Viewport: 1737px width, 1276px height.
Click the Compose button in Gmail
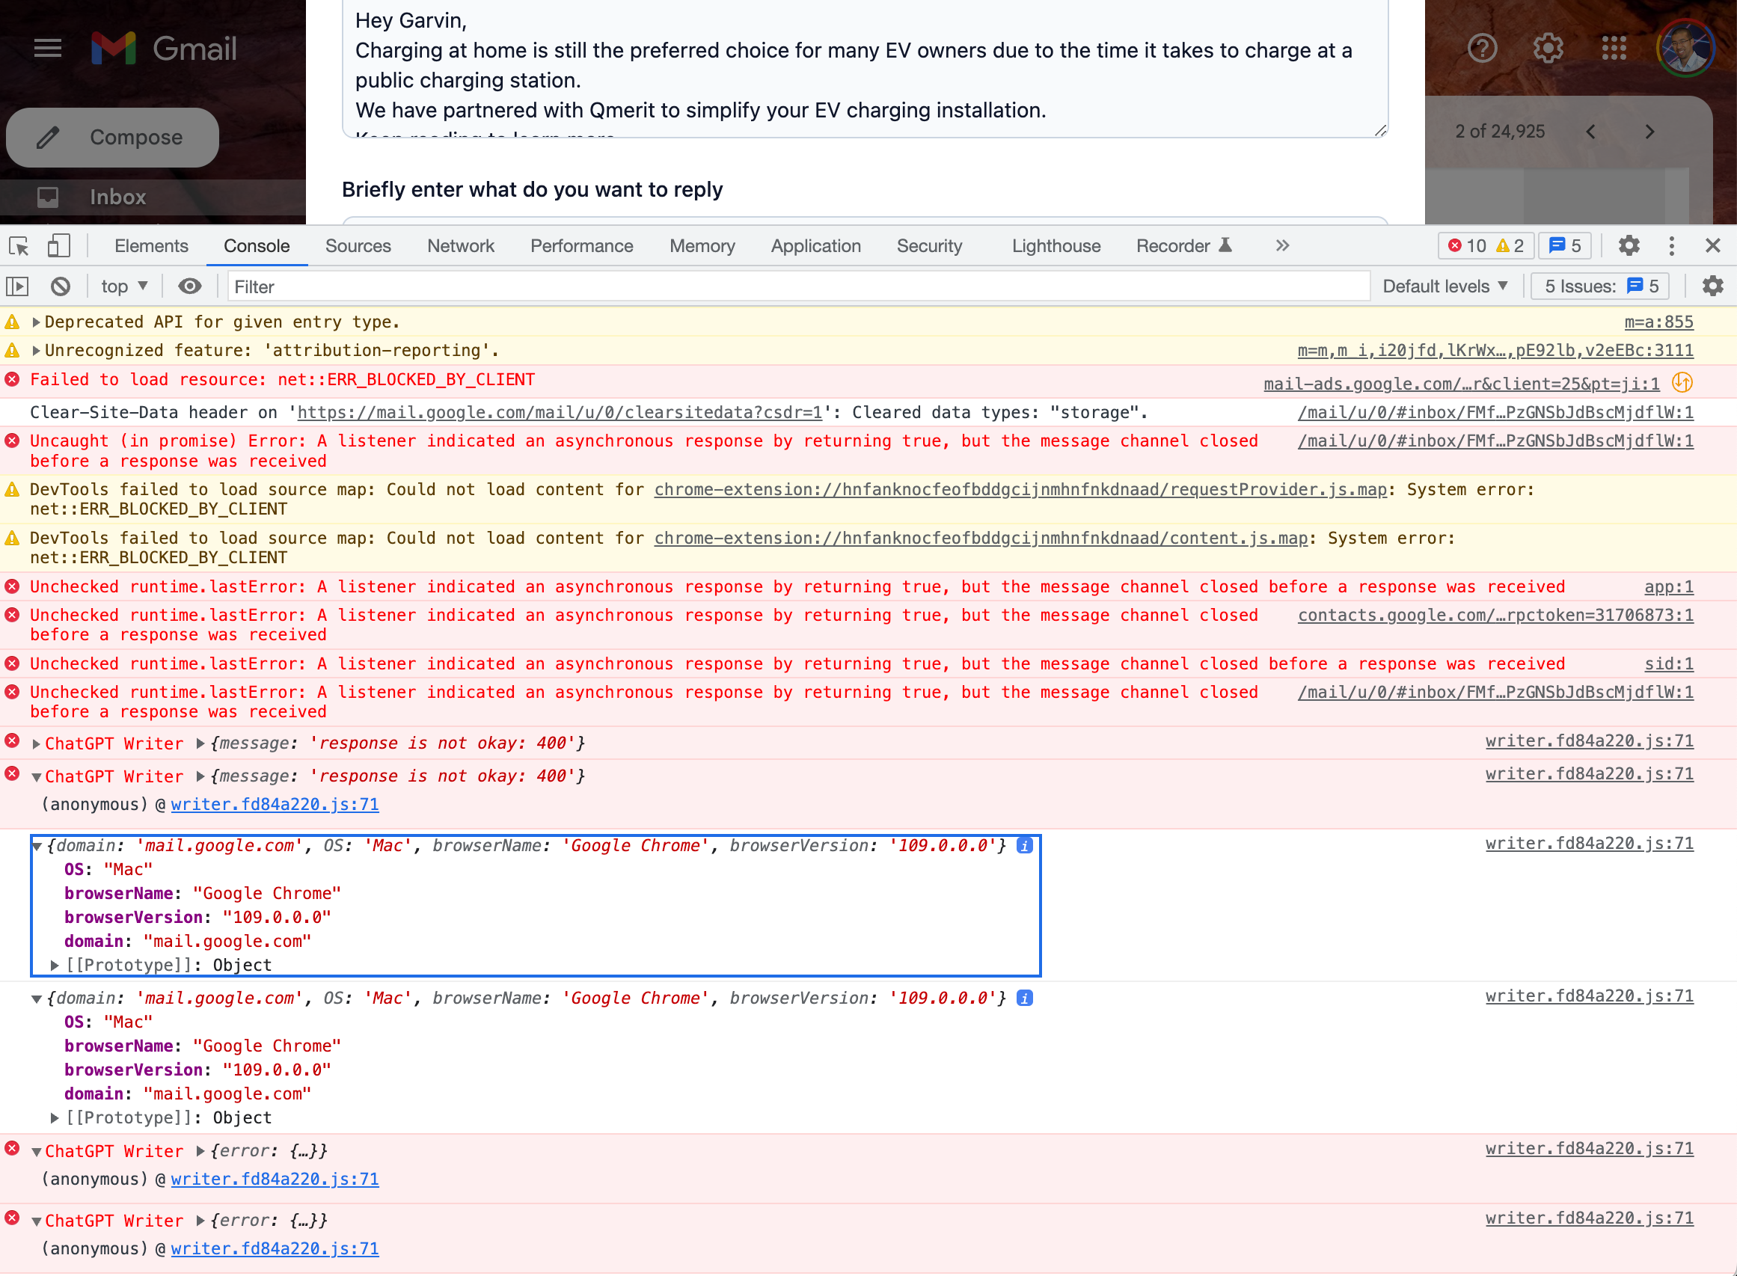pyautogui.click(x=112, y=138)
